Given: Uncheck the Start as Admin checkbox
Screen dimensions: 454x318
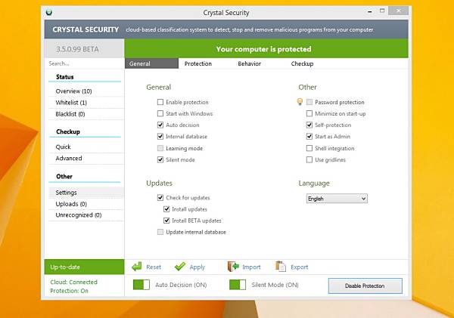Looking at the screenshot, I should click(309, 137).
